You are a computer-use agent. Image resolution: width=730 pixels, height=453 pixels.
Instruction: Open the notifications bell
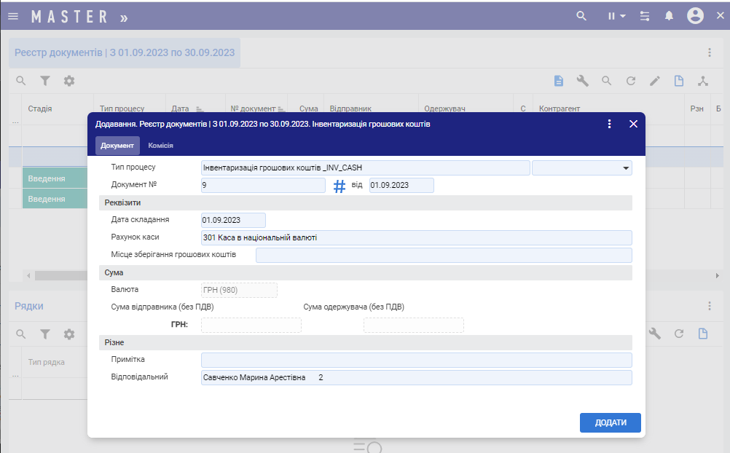pos(669,16)
